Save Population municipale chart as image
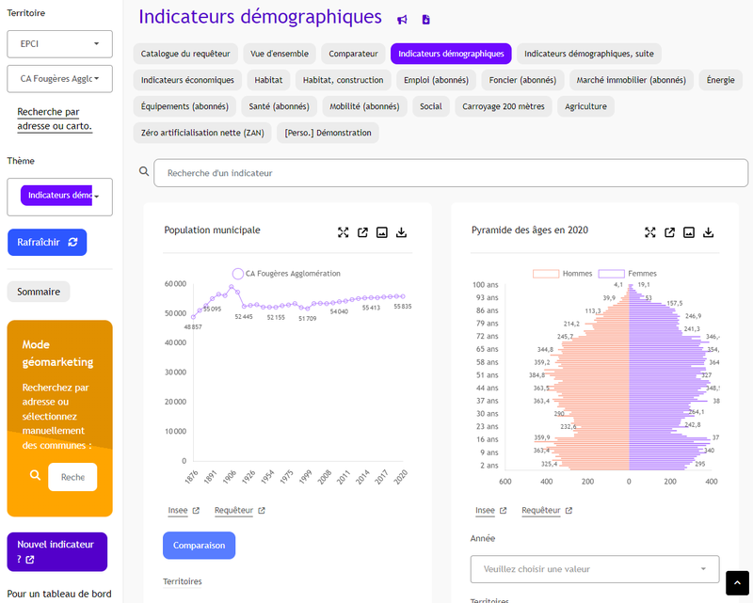Viewport: 753px width, 603px height. pyautogui.click(x=382, y=232)
